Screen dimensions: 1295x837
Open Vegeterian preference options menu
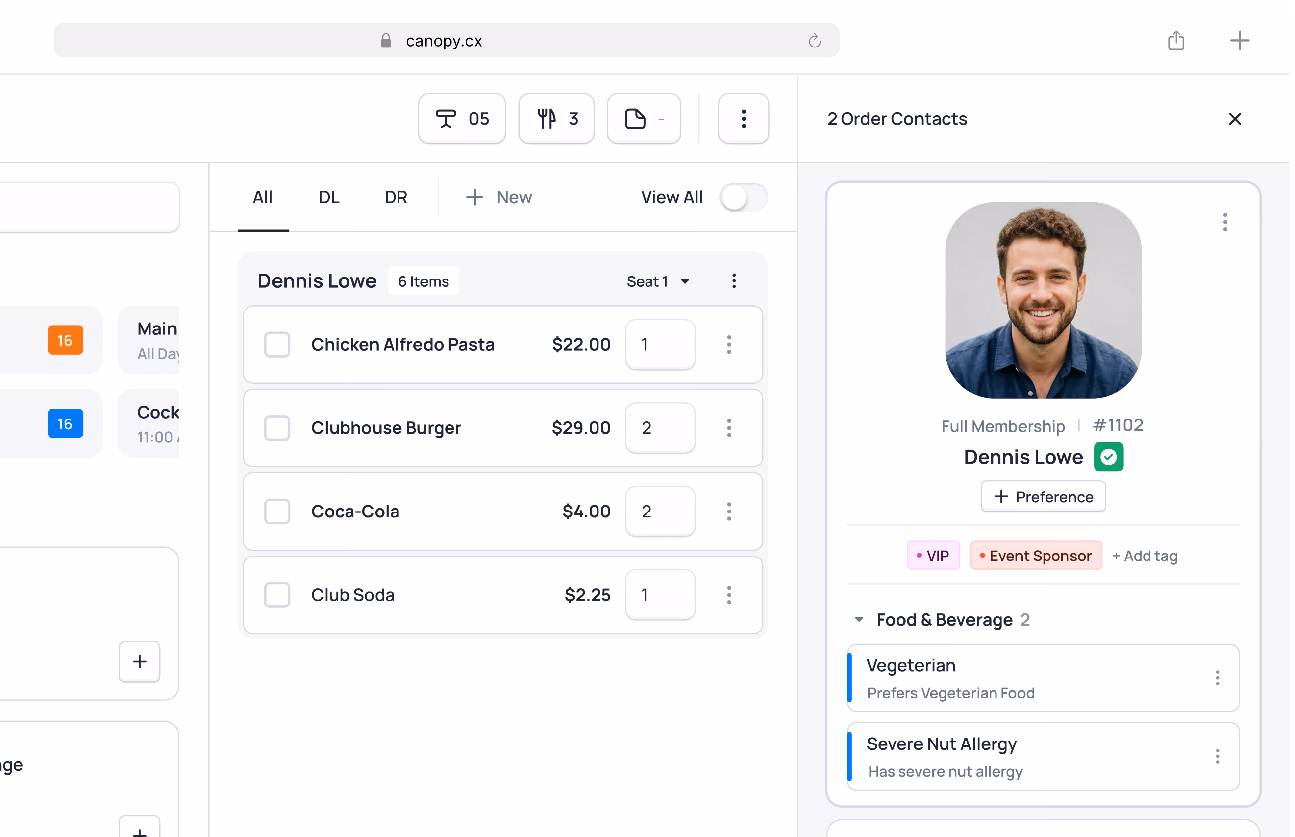click(1217, 678)
